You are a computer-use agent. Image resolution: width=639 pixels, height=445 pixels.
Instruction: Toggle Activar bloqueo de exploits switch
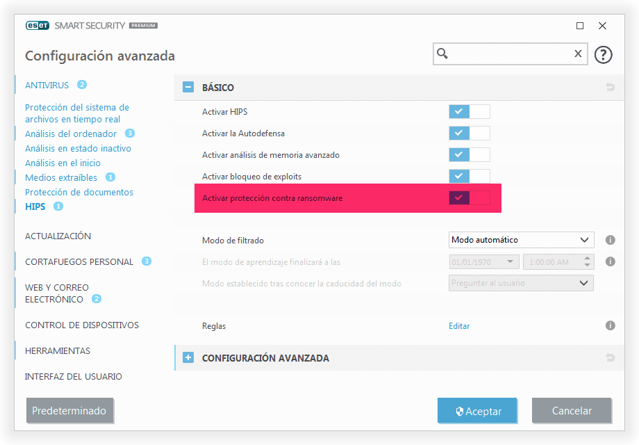[x=470, y=177]
